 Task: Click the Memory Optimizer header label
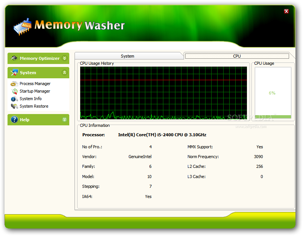[x=40, y=58]
